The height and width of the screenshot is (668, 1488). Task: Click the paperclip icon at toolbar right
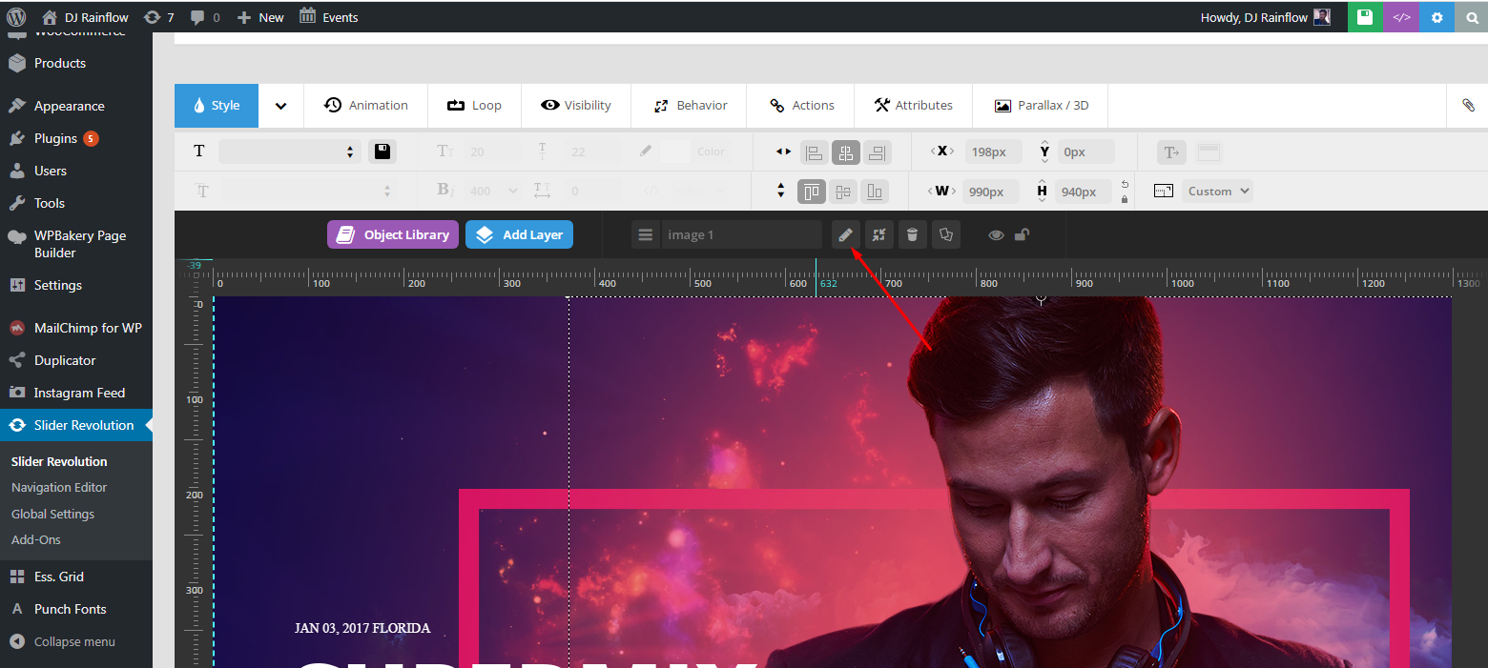[1468, 105]
